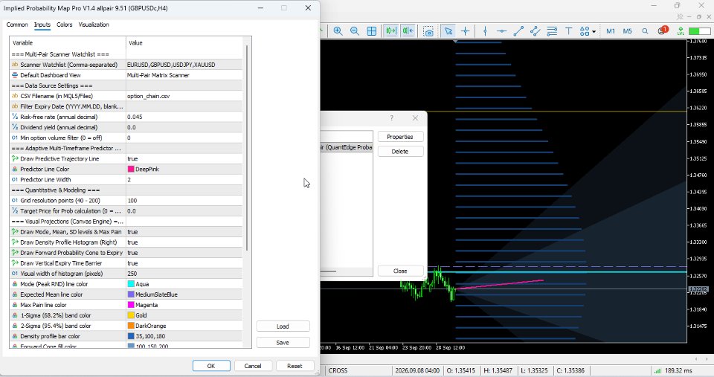714x377 pixels.
Task: Select Draw Density Profile Histogram true value
Action: click(x=184, y=242)
